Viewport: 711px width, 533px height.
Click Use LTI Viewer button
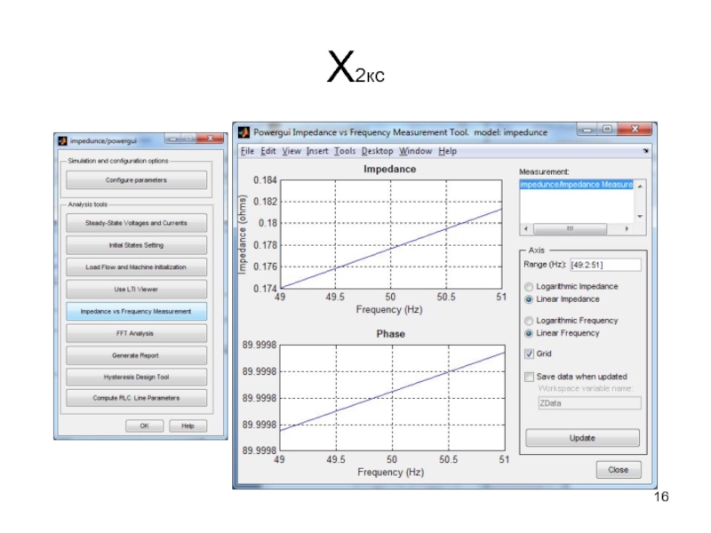(137, 290)
